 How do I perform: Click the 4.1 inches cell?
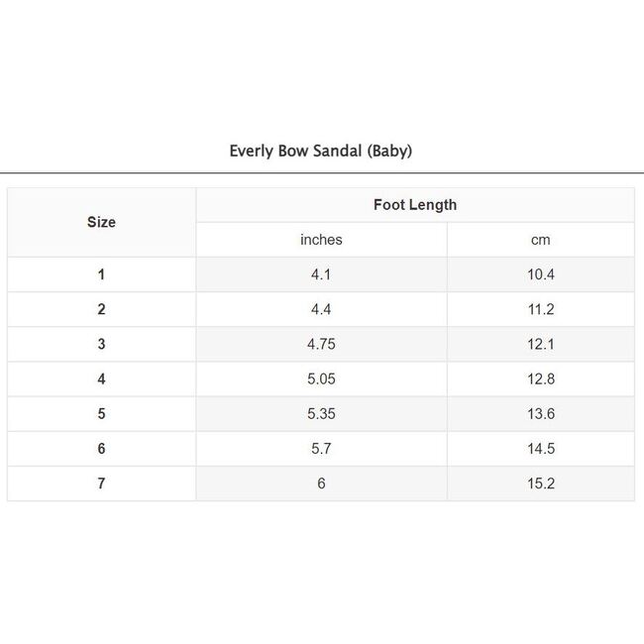321,274
